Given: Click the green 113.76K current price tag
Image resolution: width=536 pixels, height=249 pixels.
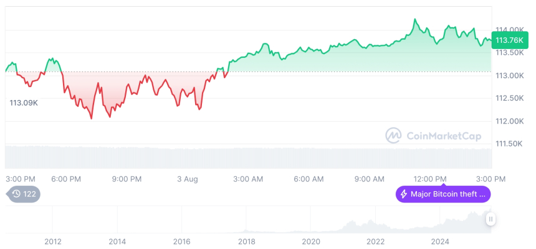Looking at the screenshot, I should (x=509, y=40).
